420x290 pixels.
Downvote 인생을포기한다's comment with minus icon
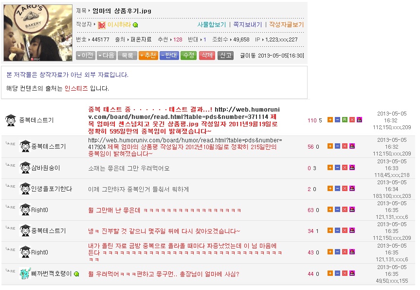pos(337,189)
